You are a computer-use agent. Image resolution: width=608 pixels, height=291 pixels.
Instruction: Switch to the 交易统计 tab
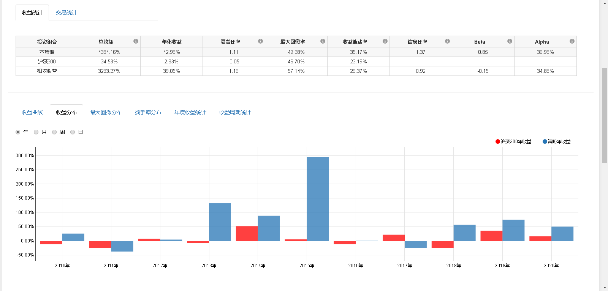[x=66, y=13]
